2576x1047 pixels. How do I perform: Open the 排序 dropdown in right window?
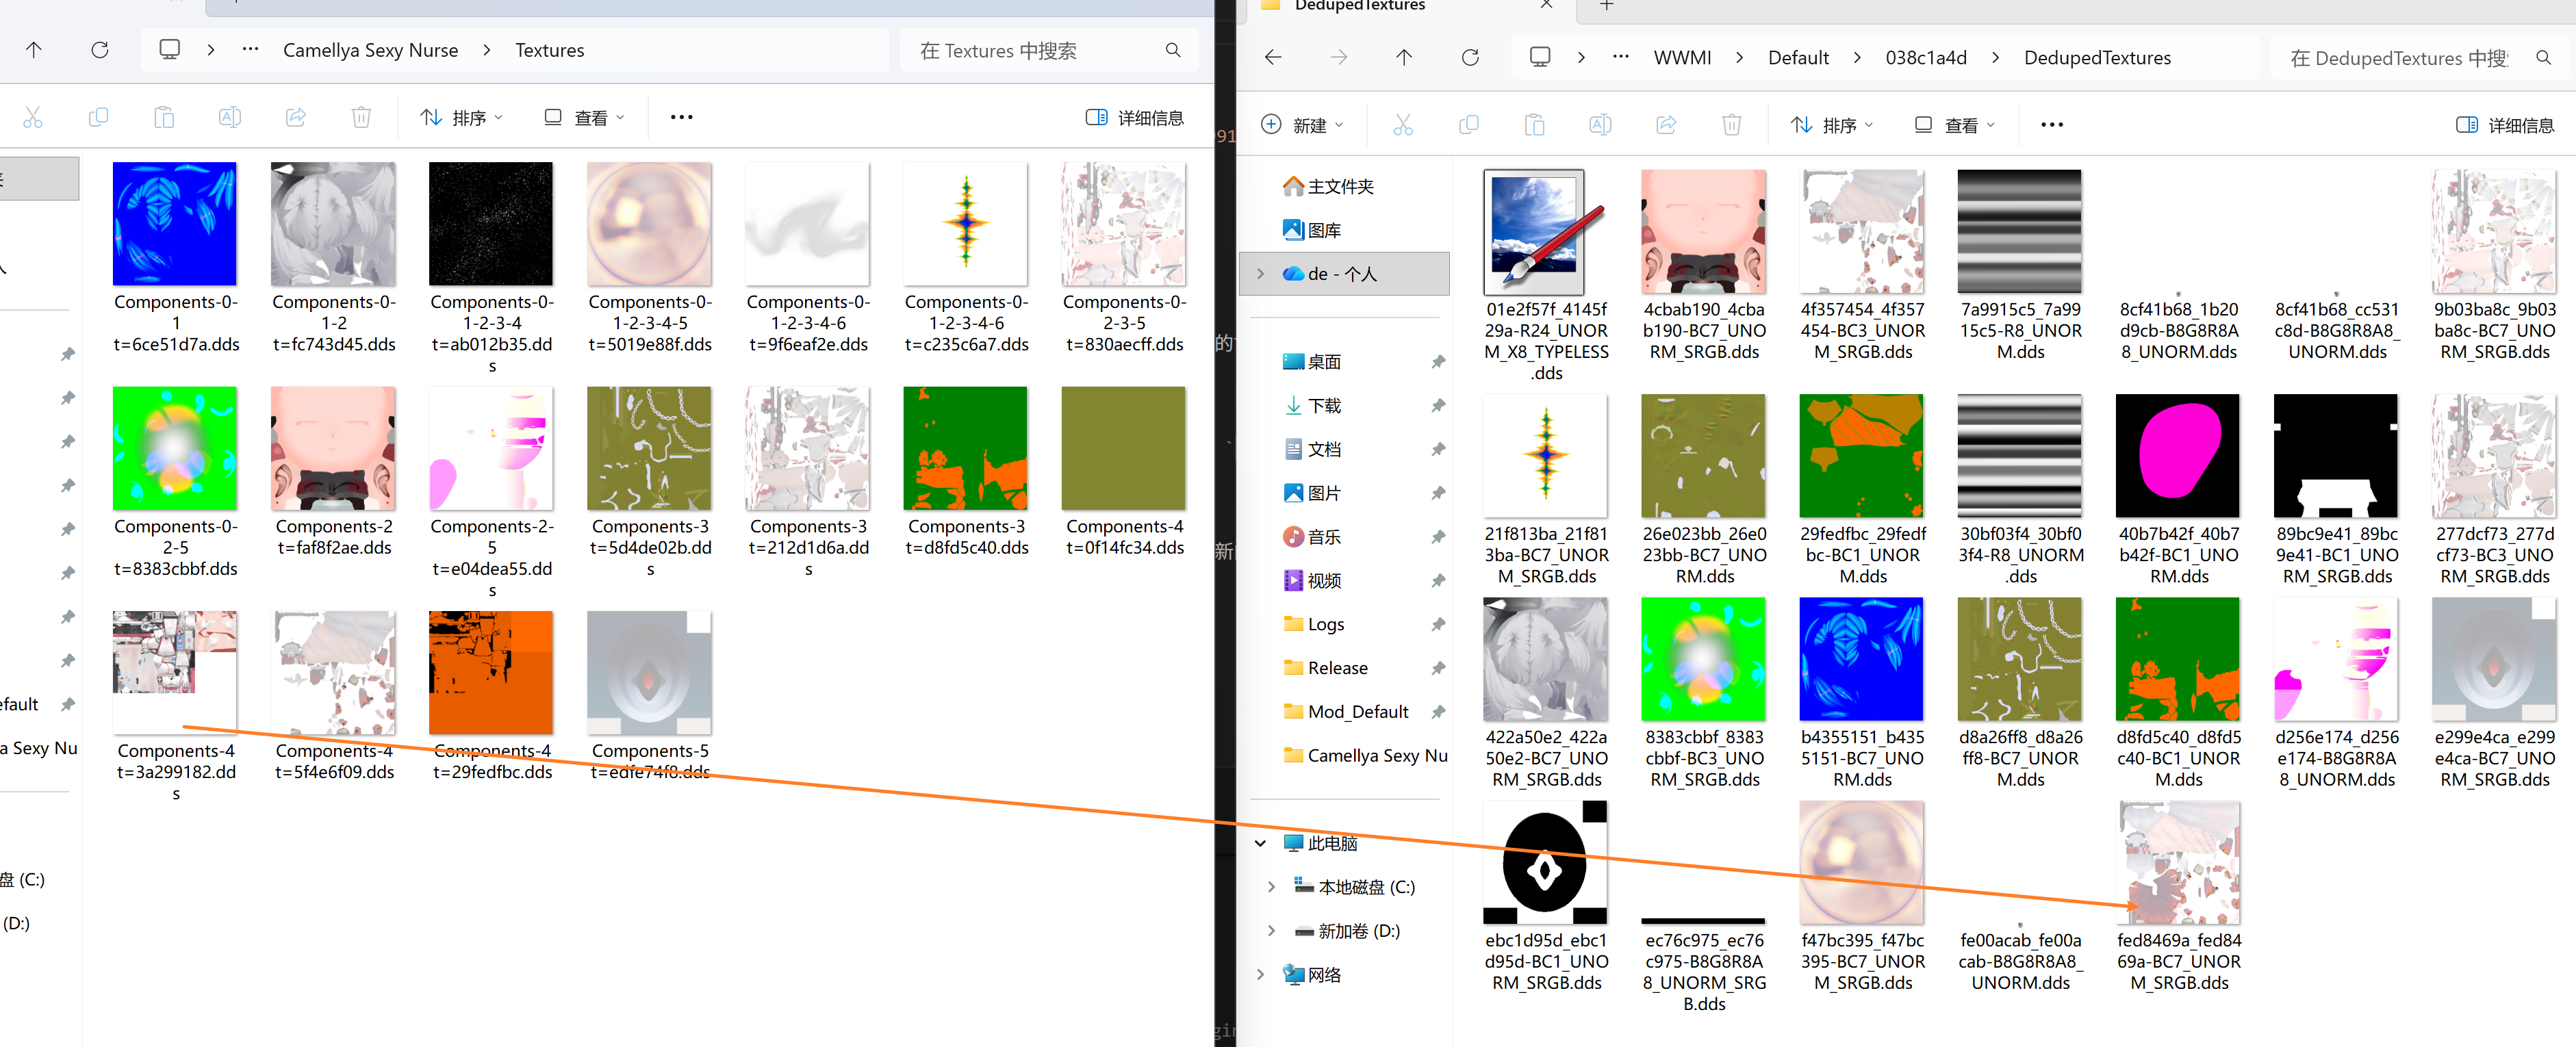point(1837,125)
